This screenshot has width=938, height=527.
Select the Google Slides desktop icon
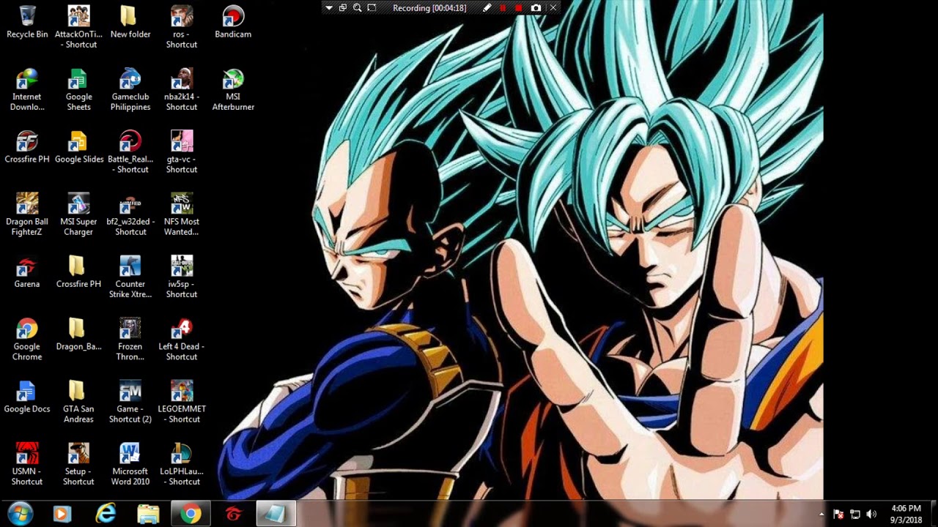click(78, 147)
